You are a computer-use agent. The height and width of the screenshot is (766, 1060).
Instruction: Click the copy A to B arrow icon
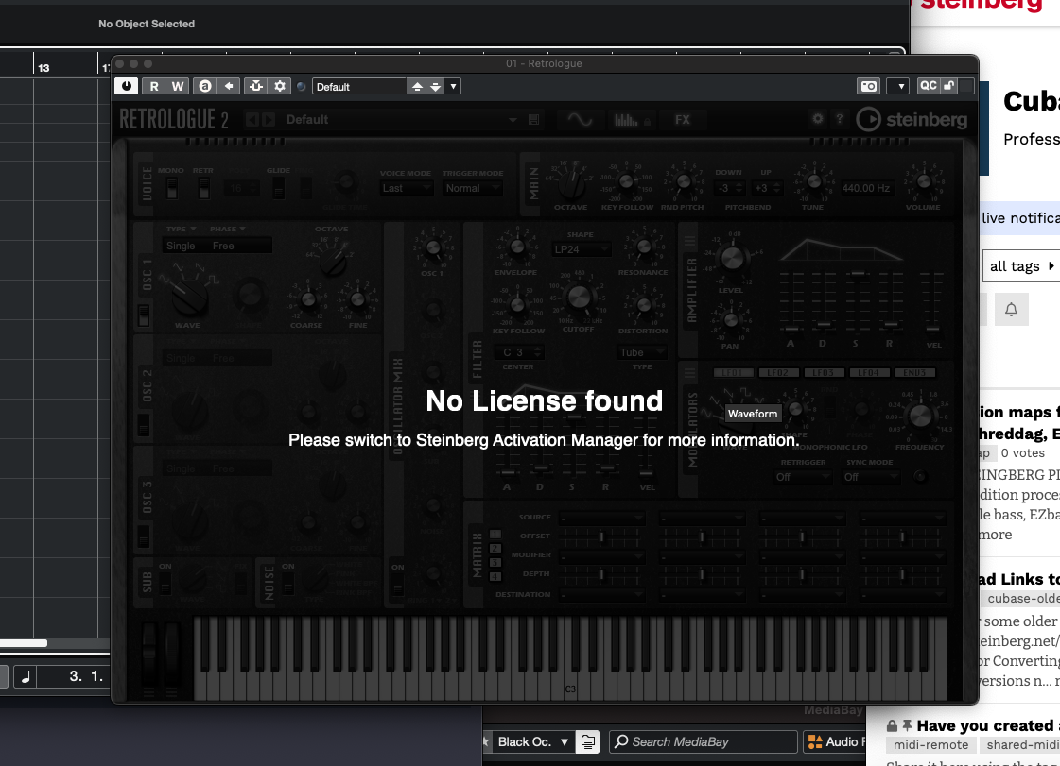pyautogui.click(x=229, y=86)
